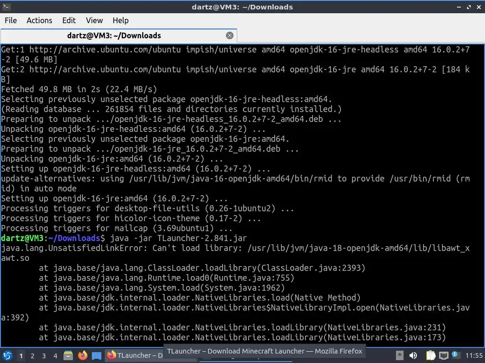The image size is (485, 363).
Task: Click the 'Fetched 49.8 MB in 2s' line
Action: [79, 89]
